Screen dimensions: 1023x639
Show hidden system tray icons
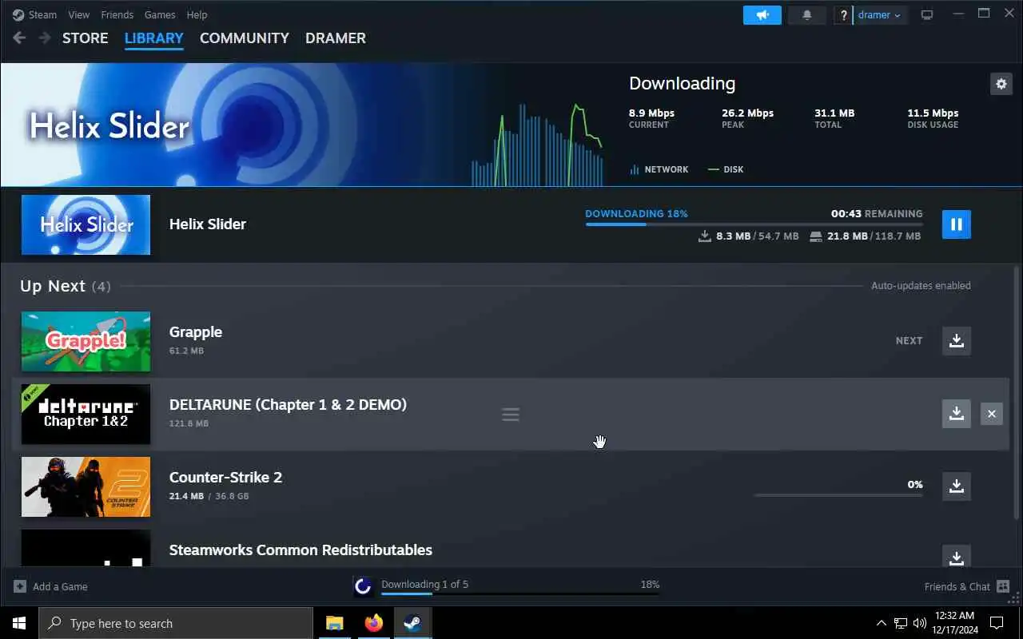pos(882,623)
